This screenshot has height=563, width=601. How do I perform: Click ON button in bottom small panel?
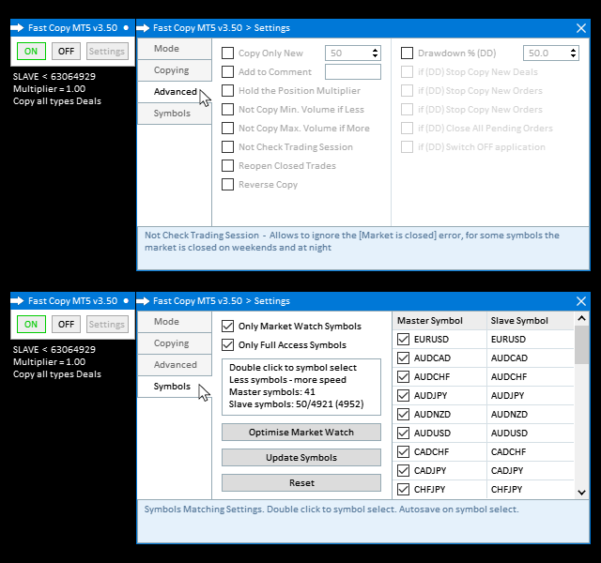(x=31, y=325)
